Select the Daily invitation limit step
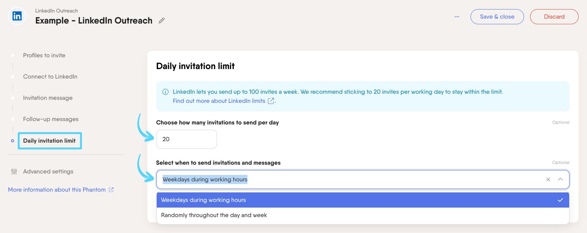The image size is (587, 233). tap(49, 141)
